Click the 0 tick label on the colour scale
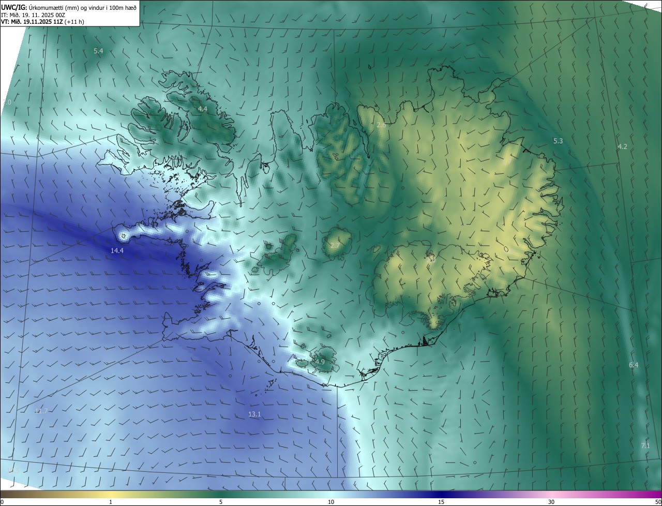Viewport: 662px width, 506px height. pyautogui.click(x=2, y=502)
